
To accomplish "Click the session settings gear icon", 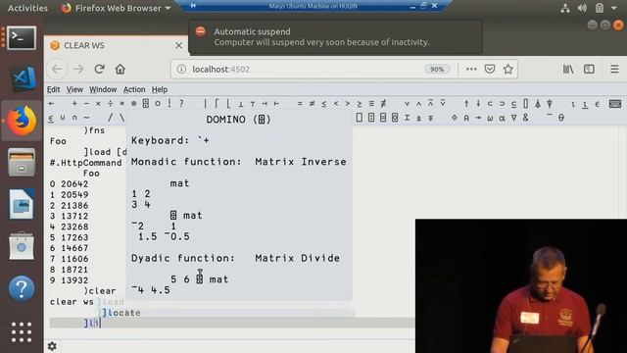I will (x=52, y=346).
